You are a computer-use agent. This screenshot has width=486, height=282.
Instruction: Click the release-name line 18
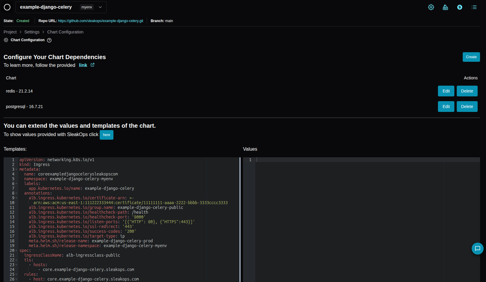[91, 241]
